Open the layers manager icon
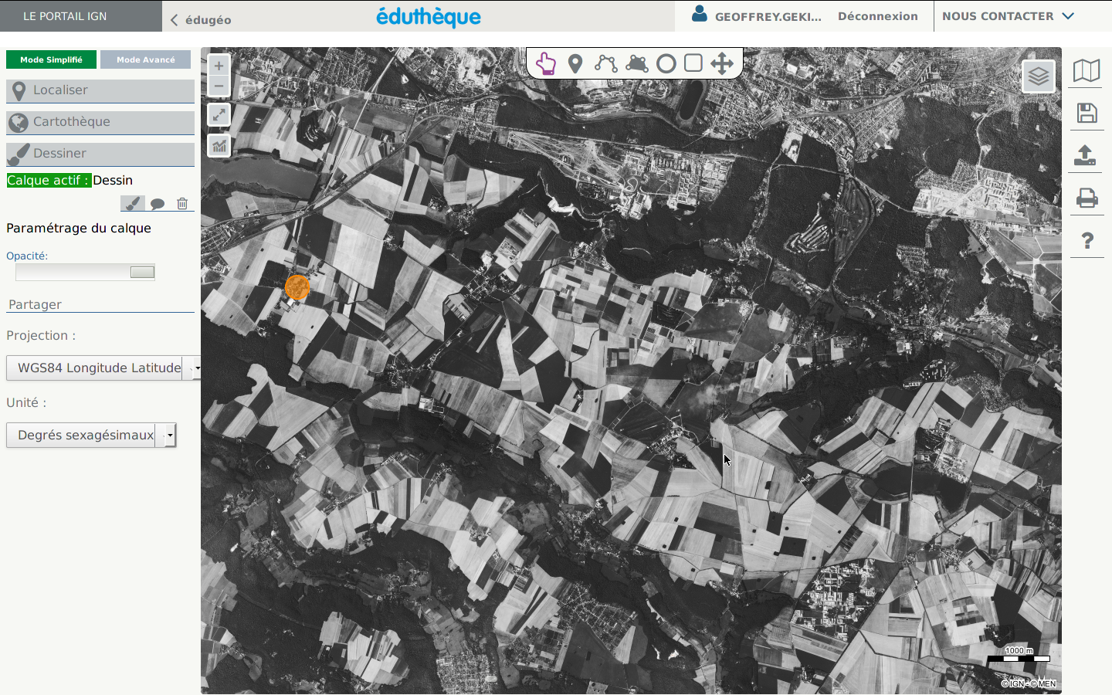 pyautogui.click(x=1039, y=76)
